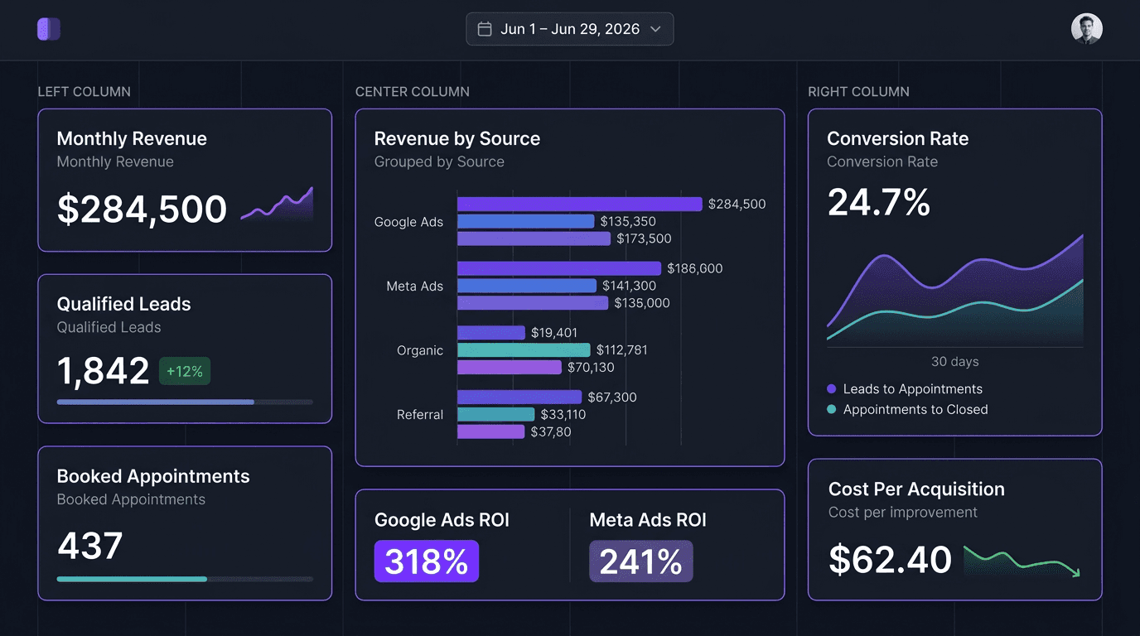Click the teal $112,781 Organic bar

pyautogui.click(x=524, y=350)
